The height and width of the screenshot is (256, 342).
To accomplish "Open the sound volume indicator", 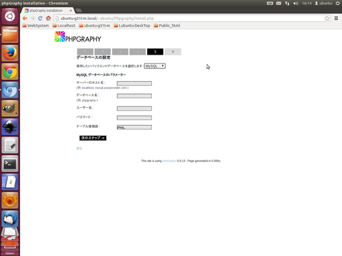I will coord(295,3).
